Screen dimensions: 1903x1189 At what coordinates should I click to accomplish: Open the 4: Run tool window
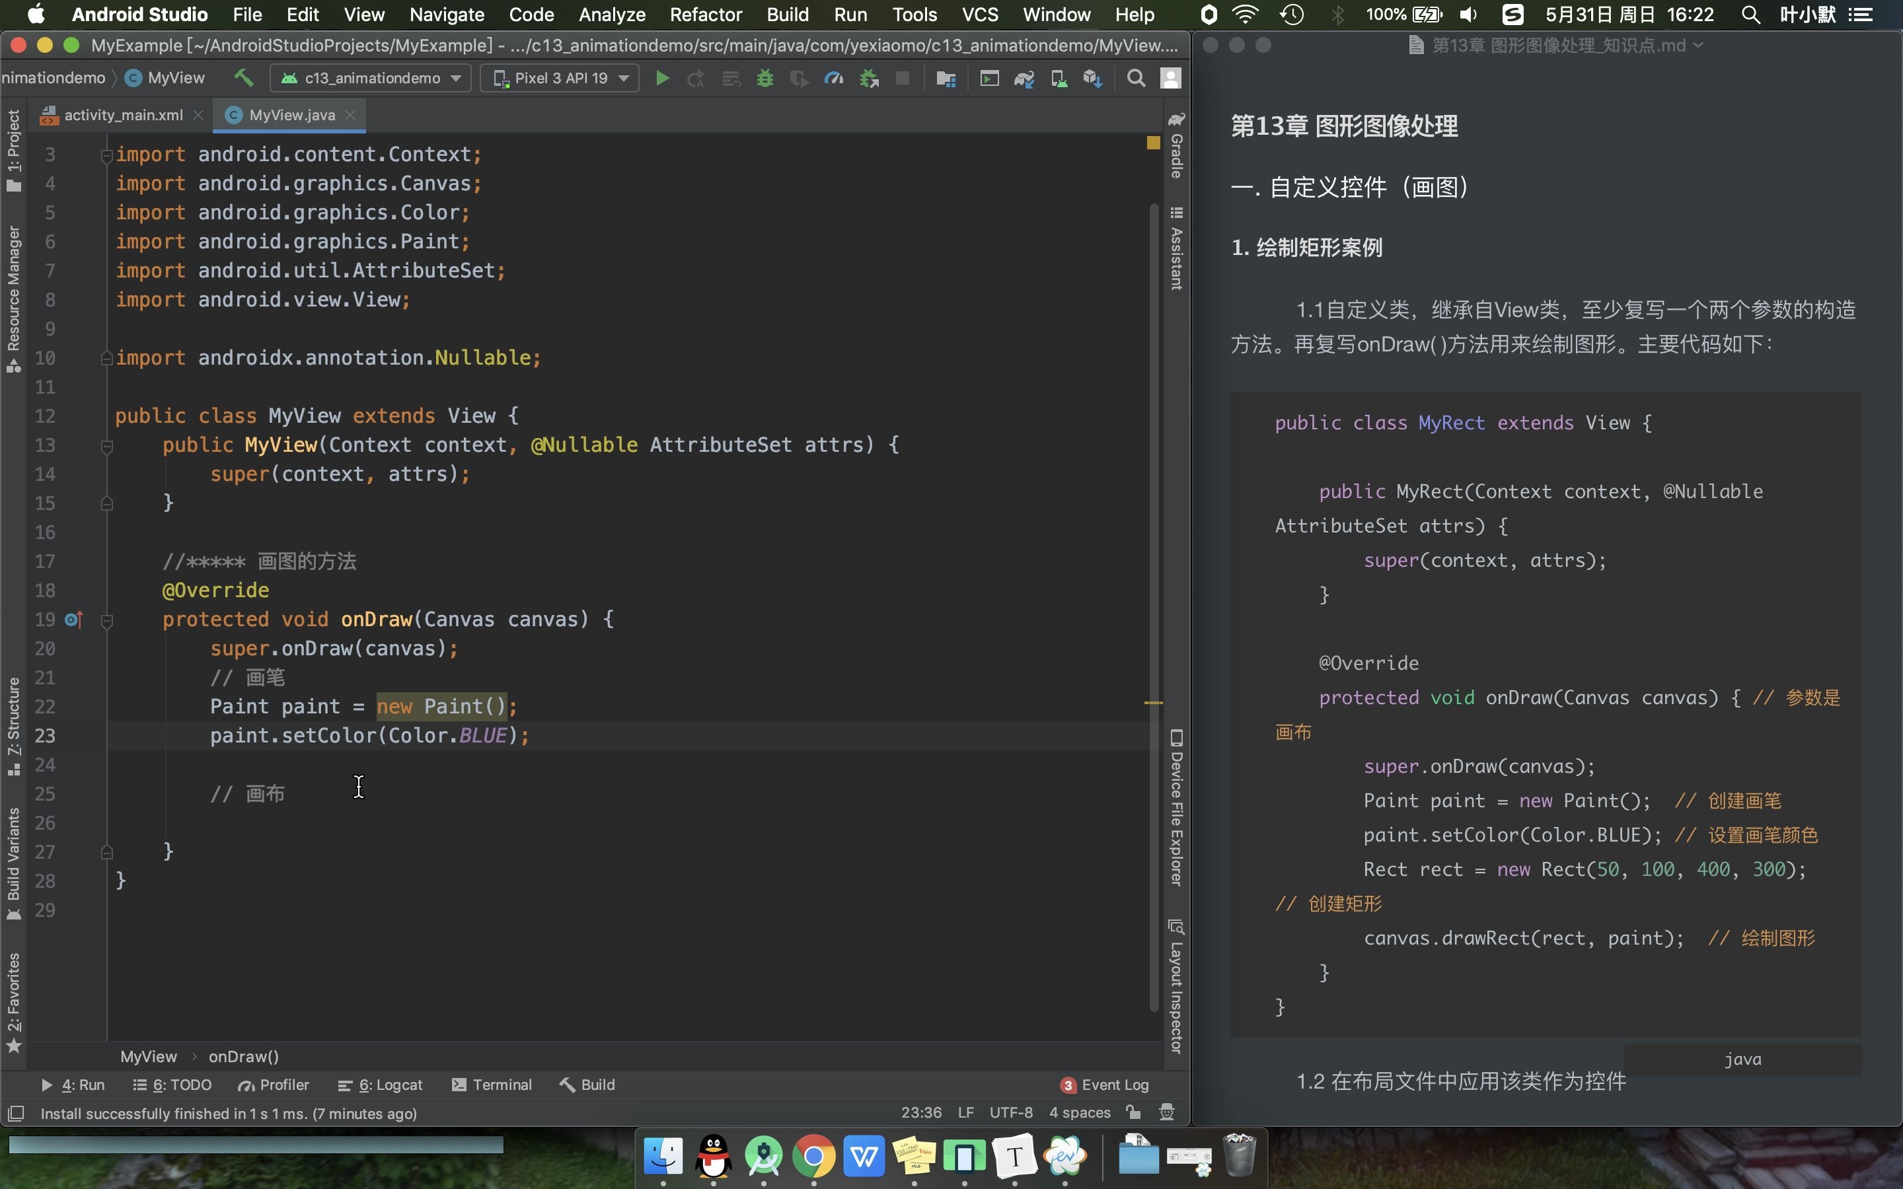click(72, 1085)
